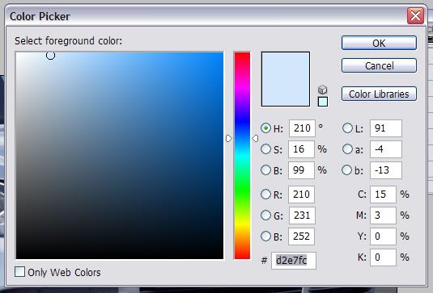Click the Cancel button
The height and width of the screenshot is (293, 433).
[x=379, y=65]
